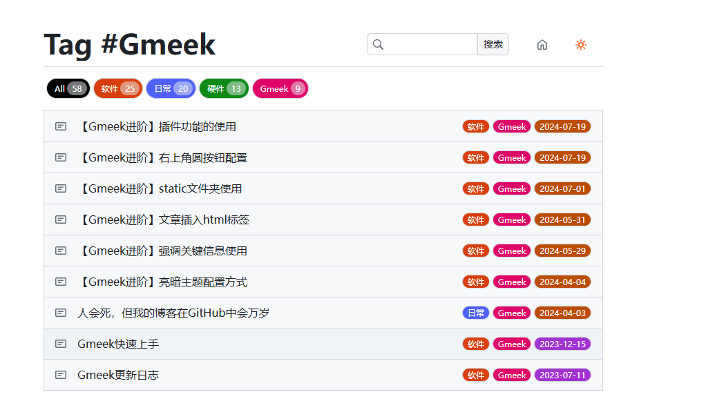This screenshot has height=410, width=706.
Task: Click the magnifier icon in the search box
Action: (x=378, y=44)
